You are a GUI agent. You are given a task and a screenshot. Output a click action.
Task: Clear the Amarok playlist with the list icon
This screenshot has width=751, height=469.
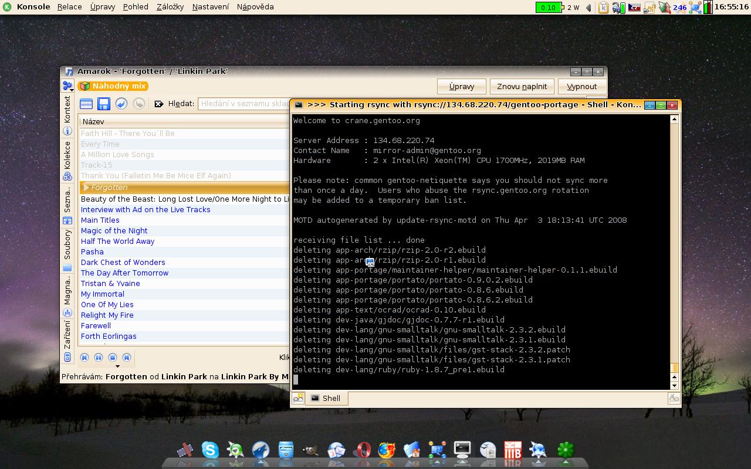coord(86,104)
